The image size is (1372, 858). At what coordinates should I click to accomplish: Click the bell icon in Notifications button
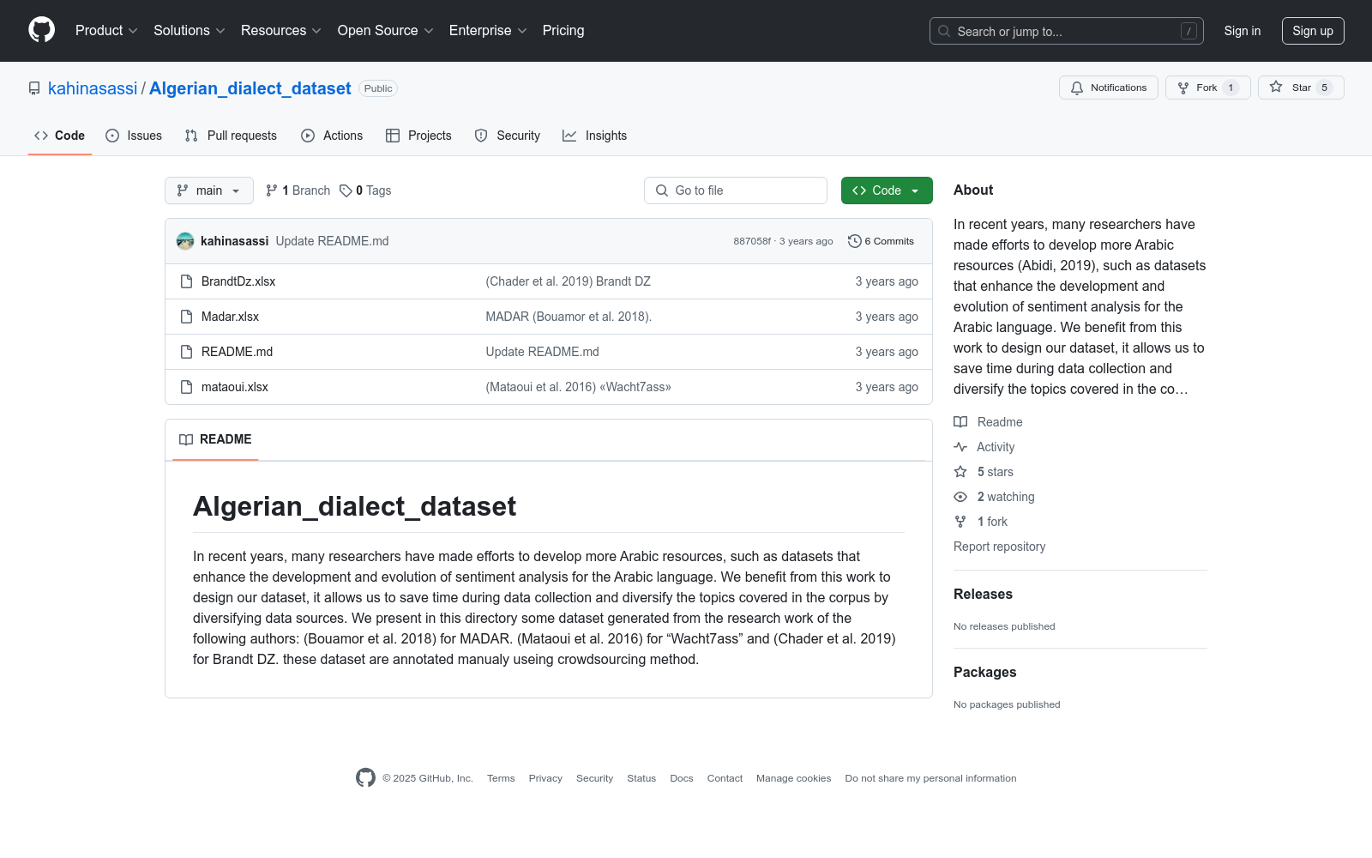pyautogui.click(x=1077, y=88)
